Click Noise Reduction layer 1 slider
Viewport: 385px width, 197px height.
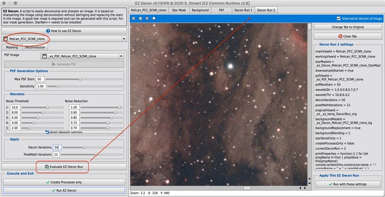pyautogui.click(x=102, y=108)
